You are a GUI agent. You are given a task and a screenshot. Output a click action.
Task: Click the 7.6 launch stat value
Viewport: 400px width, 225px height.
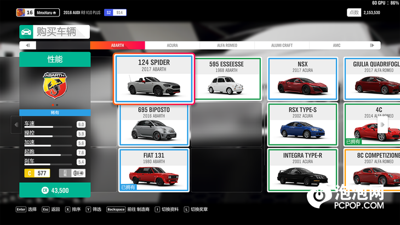[81, 153]
